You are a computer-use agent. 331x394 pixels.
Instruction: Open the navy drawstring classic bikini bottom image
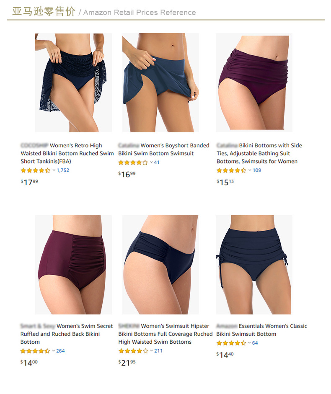coord(254,265)
